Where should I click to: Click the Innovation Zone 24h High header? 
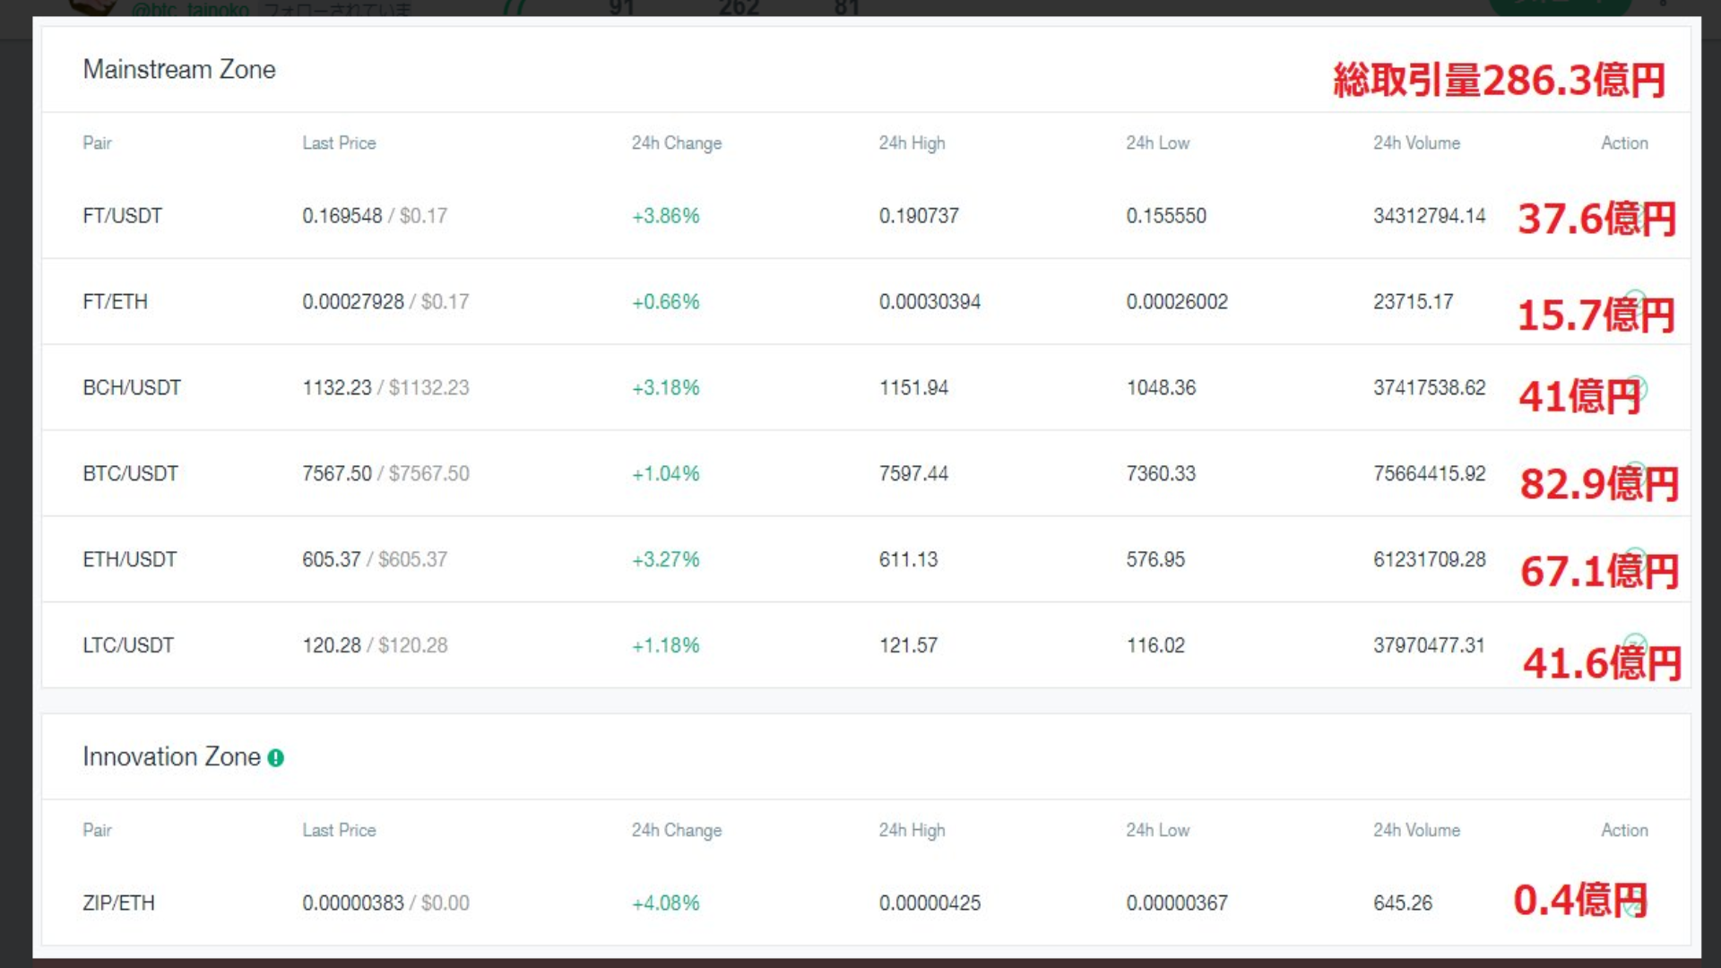coord(912,831)
